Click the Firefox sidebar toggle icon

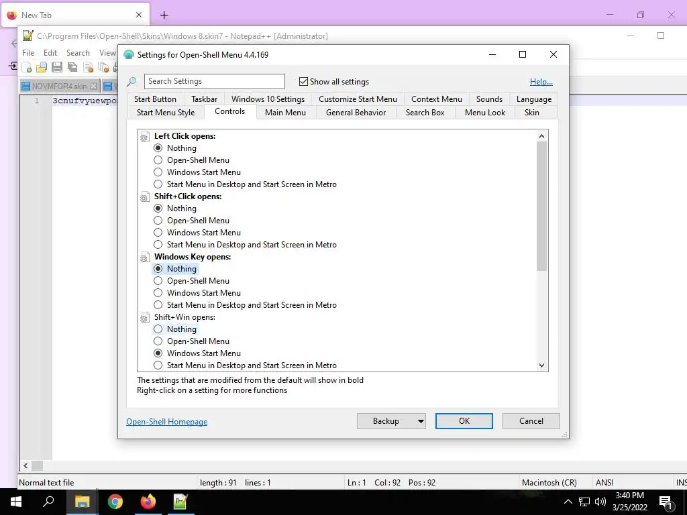(x=12, y=66)
